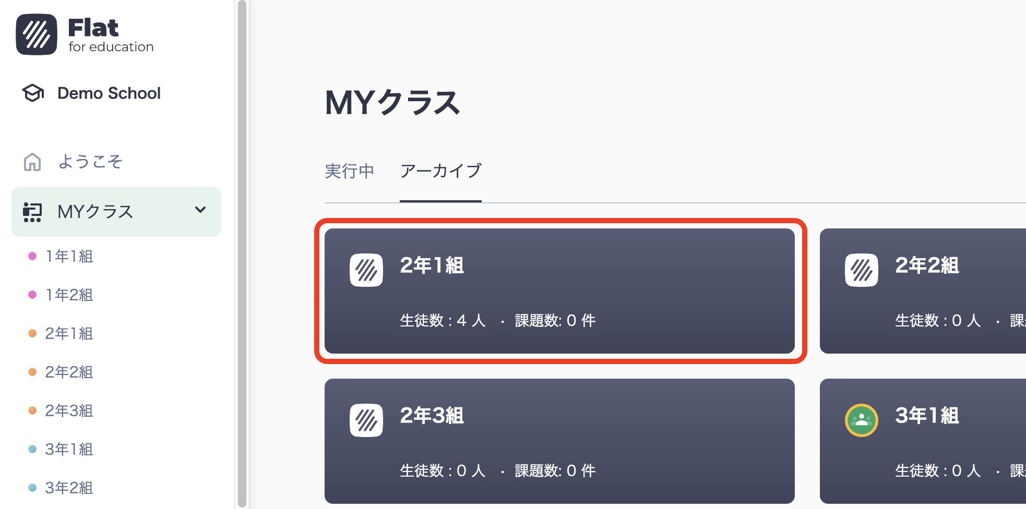
Task: Select the Demo School graduation cap icon
Action: [32, 93]
